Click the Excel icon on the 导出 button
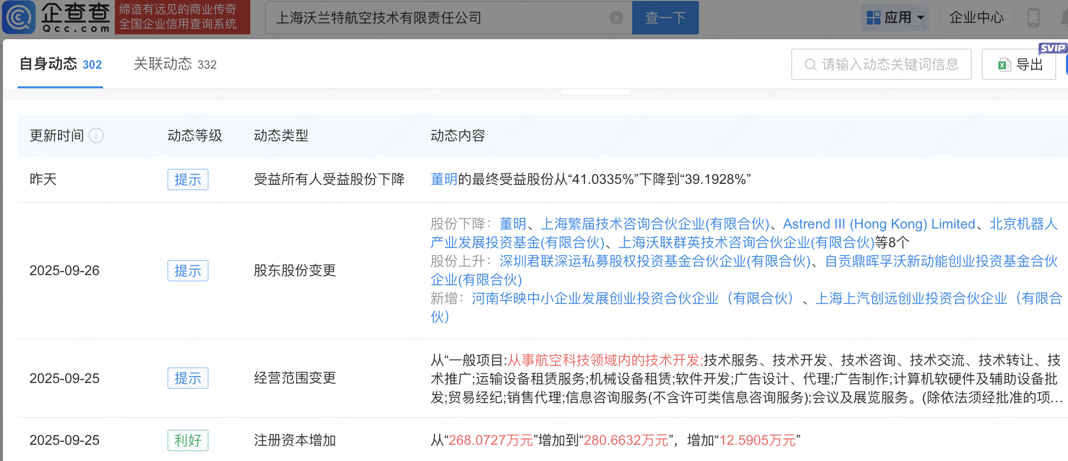The height and width of the screenshot is (461, 1068). click(1004, 65)
